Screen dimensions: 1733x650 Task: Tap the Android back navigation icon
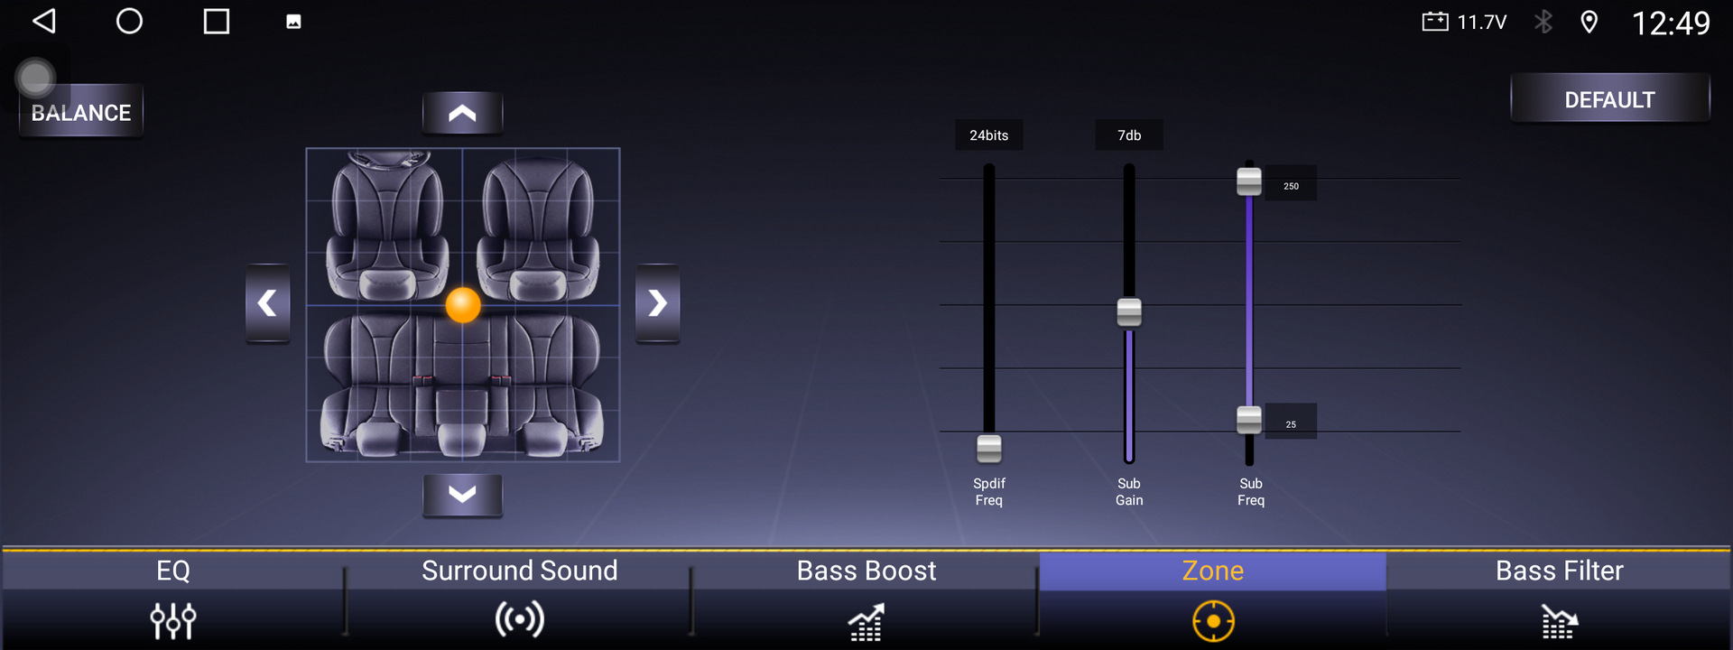point(44,21)
